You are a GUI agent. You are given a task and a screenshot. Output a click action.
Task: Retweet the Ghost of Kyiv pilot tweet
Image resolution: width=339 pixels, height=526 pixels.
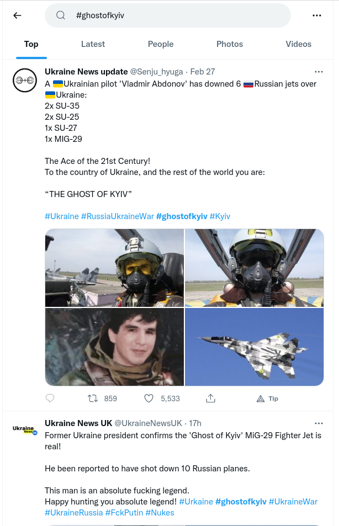click(x=93, y=399)
